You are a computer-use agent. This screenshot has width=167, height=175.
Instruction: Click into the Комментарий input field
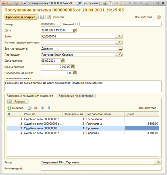(101, 168)
